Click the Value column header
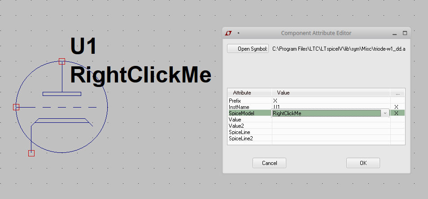 click(331, 93)
